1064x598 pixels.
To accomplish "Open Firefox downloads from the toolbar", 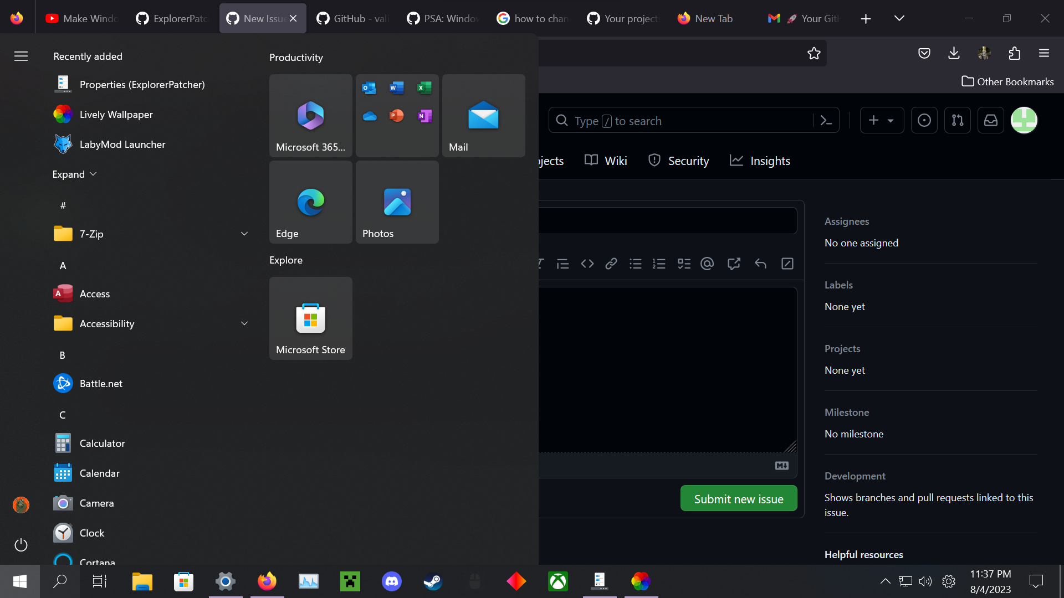I will (953, 53).
